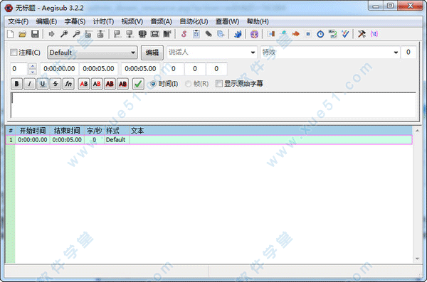The height and width of the screenshot is (282, 427).
Task: Create a new subtitle file
Action: coord(10,34)
